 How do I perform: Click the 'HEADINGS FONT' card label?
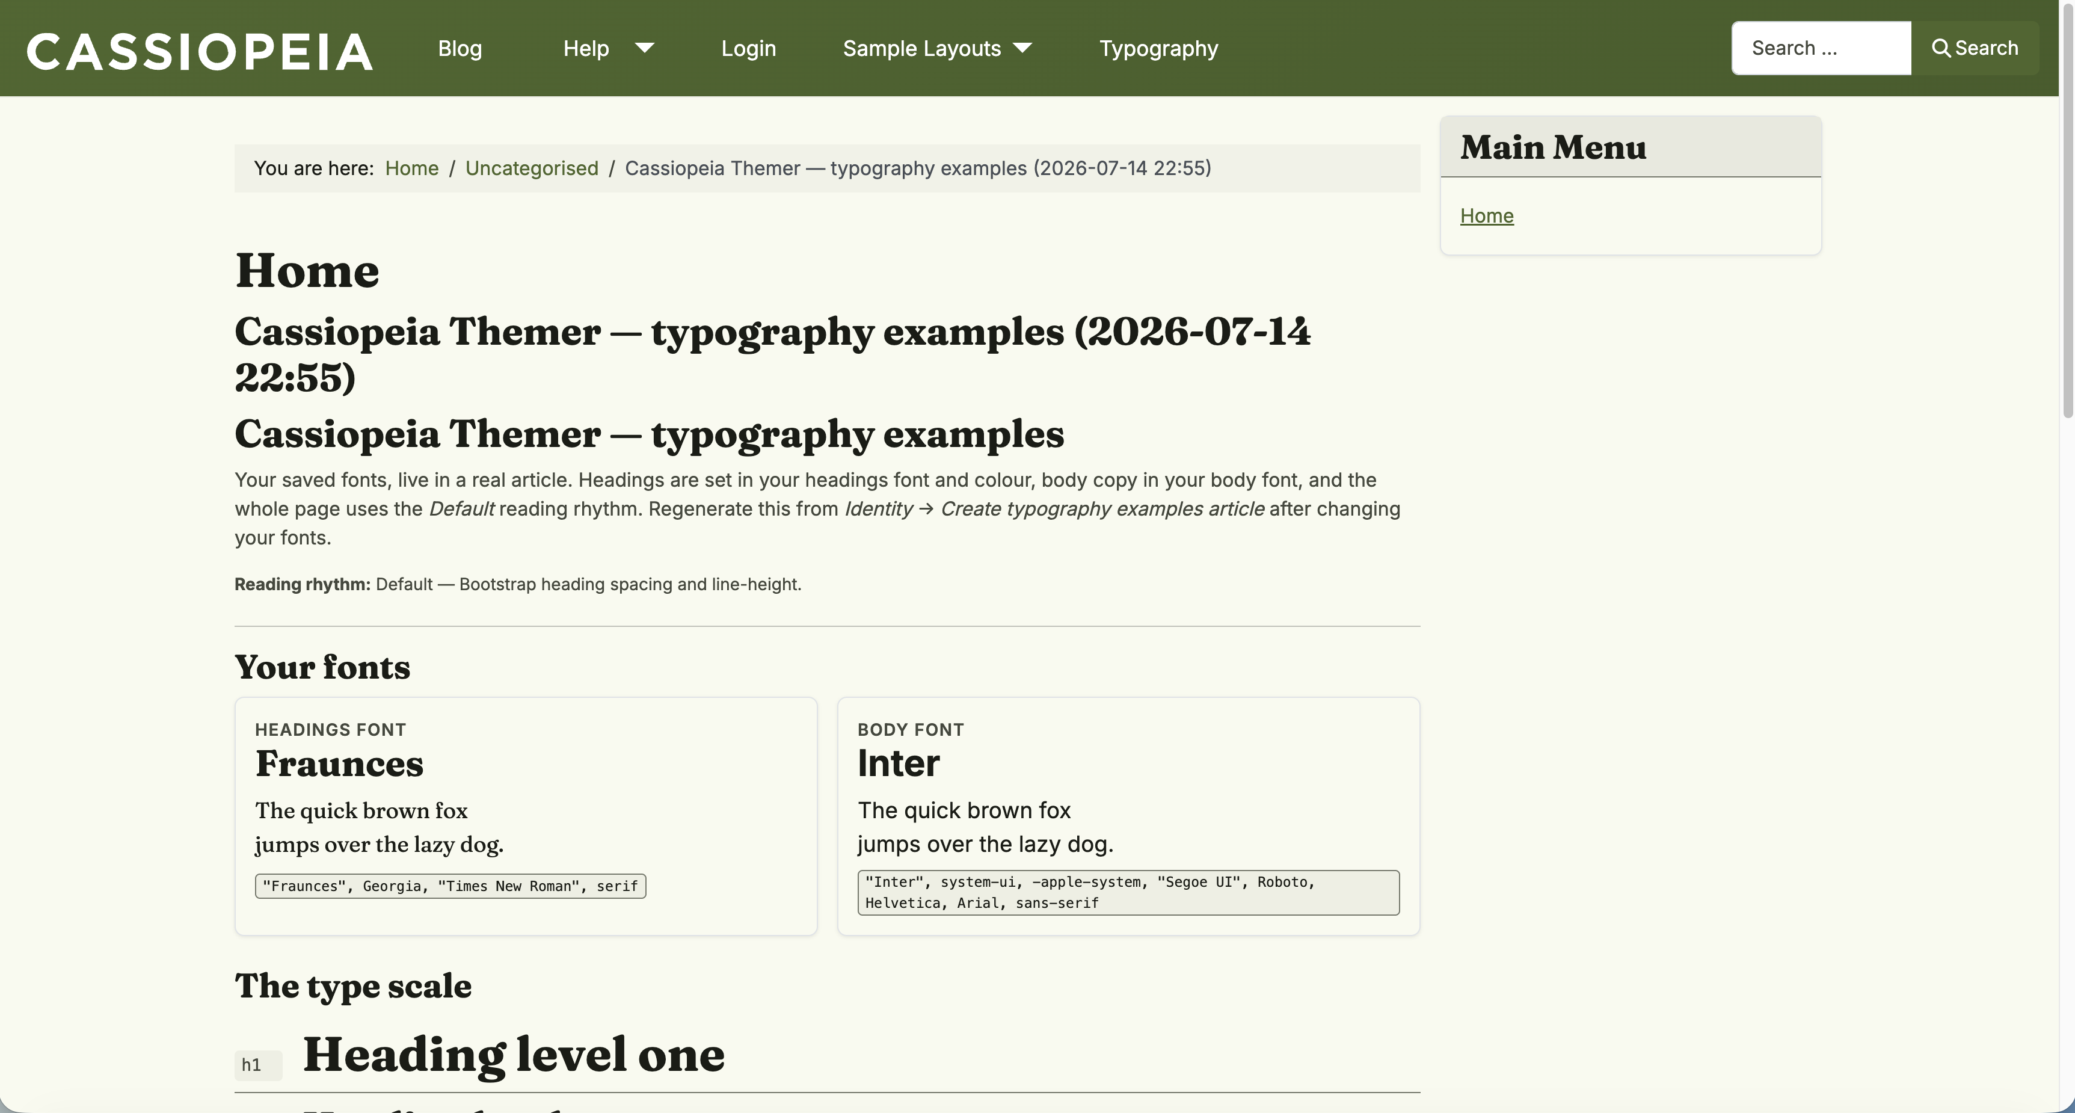click(330, 729)
